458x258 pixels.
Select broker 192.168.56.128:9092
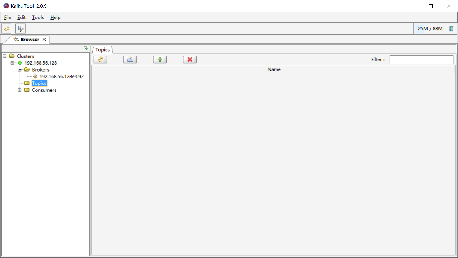(x=62, y=76)
